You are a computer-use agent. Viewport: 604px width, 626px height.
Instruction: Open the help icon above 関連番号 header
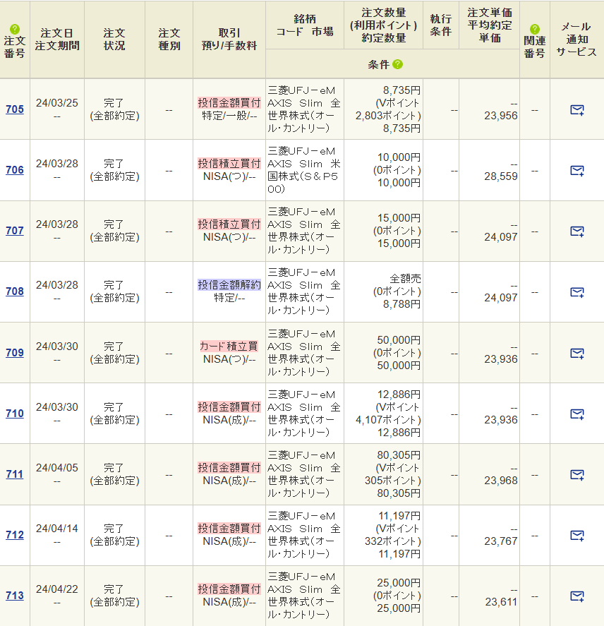(x=535, y=29)
